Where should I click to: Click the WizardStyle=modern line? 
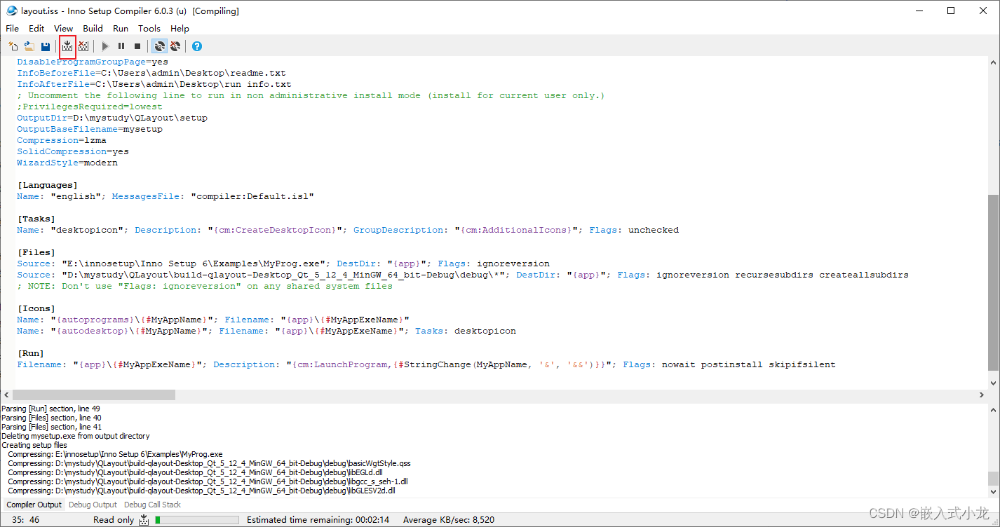tap(67, 163)
